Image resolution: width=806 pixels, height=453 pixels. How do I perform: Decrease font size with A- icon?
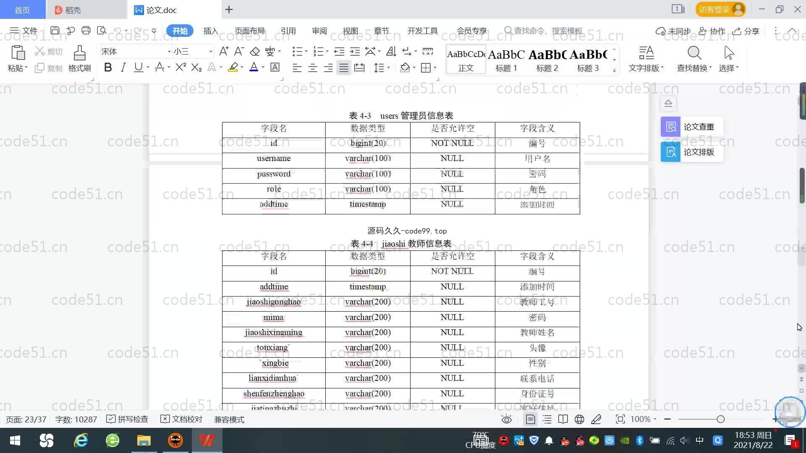[239, 51]
